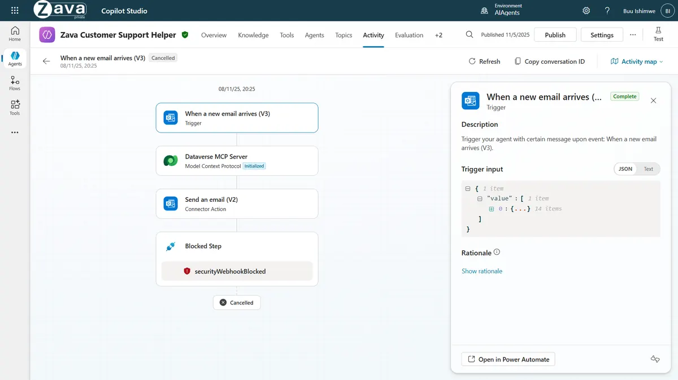Switch trigger input view to JSON
The image size is (678, 380).
[x=625, y=169]
